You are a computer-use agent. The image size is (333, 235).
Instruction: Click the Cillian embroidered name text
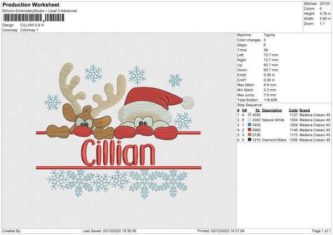pyautogui.click(x=118, y=152)
